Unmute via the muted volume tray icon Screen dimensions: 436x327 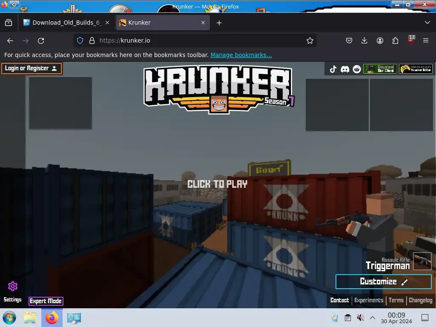point(360,318)
